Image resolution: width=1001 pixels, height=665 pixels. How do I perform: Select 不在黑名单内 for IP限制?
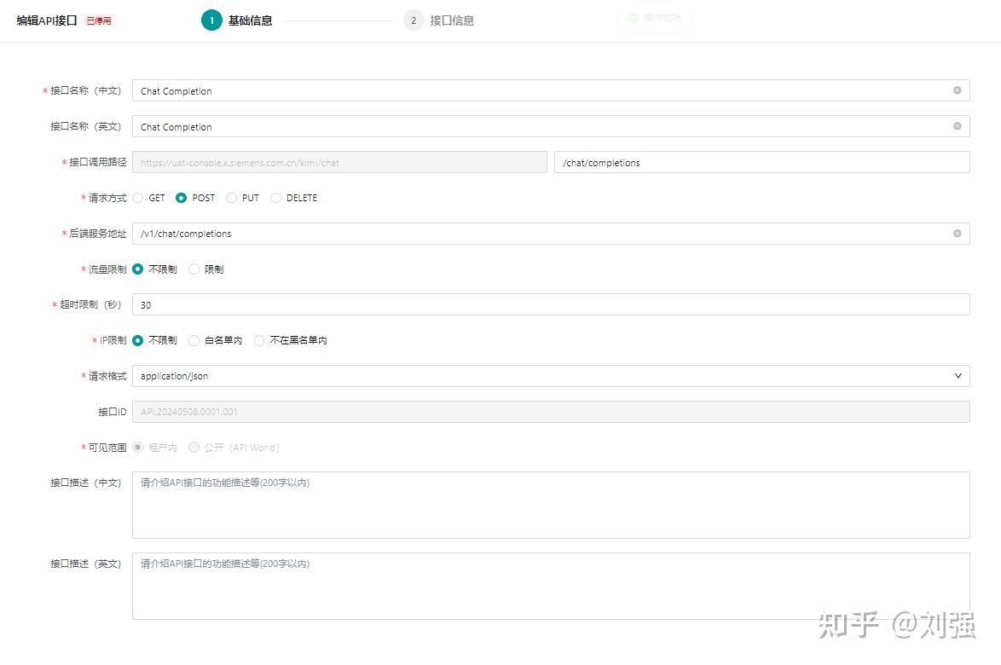point(258,339)
